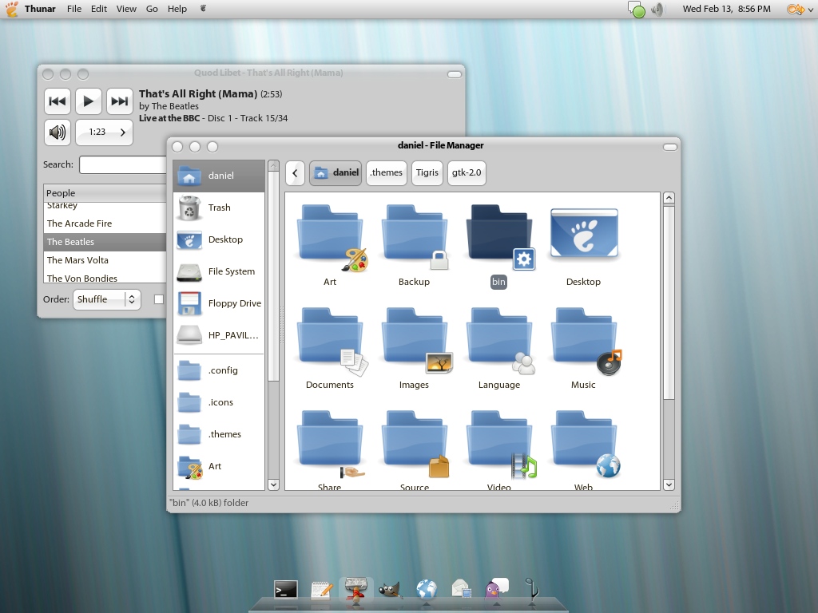Select the Web folder icon
Image resolution: width=818 pixels, height=613 pixels.
tap(586, 444)
